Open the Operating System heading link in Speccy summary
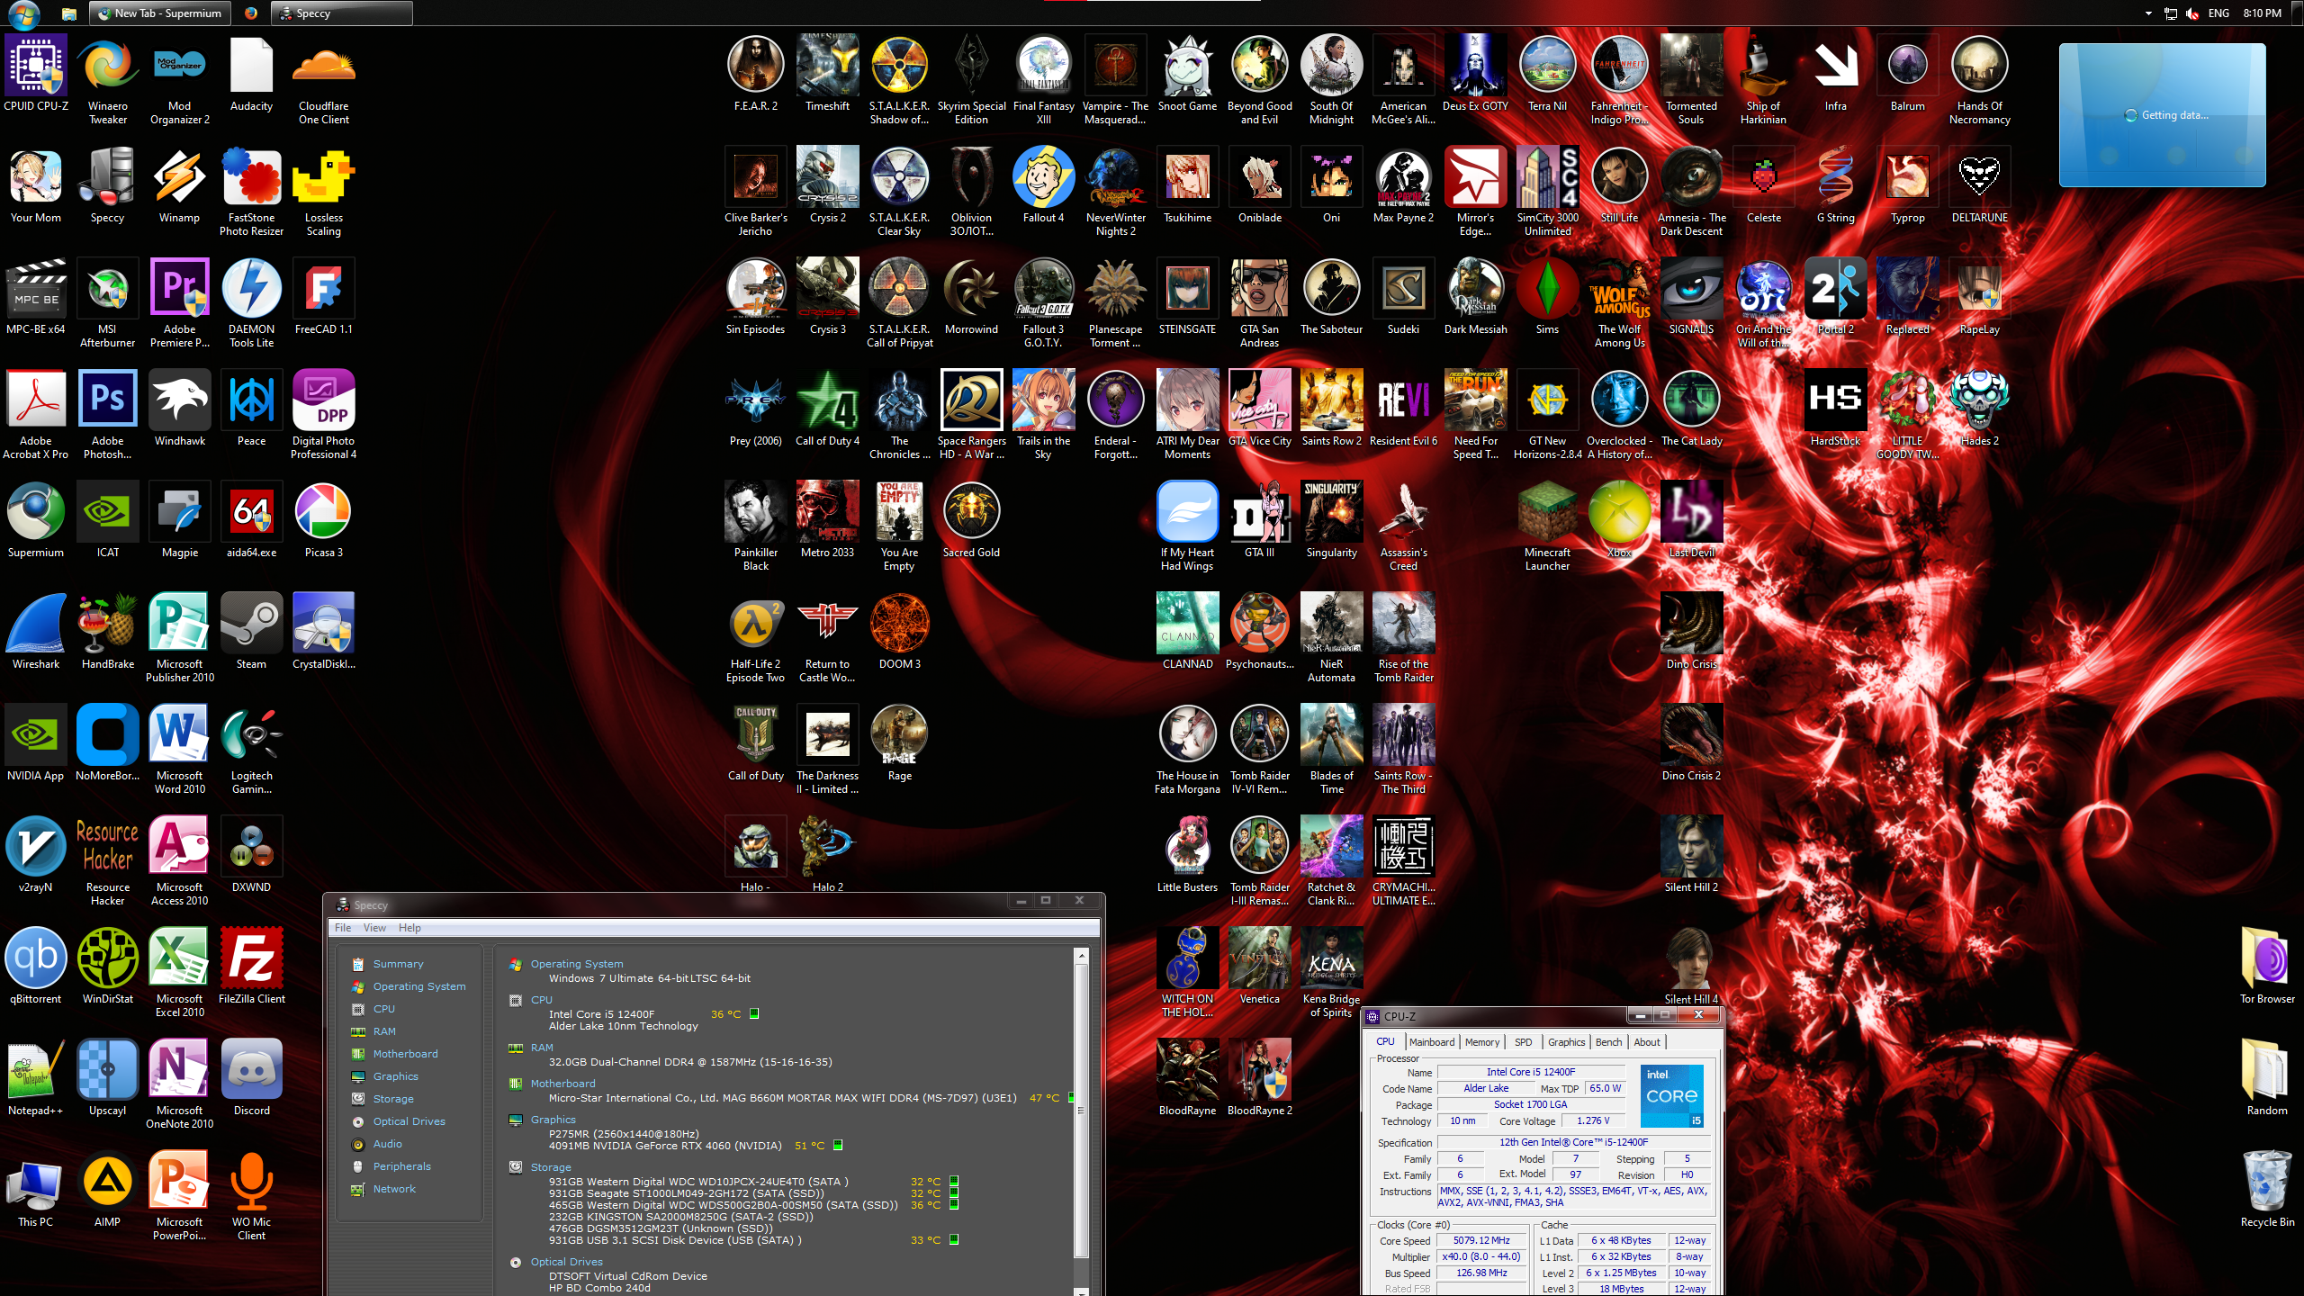Viewport: 2304px width, 1296px height. pos(577,964)
